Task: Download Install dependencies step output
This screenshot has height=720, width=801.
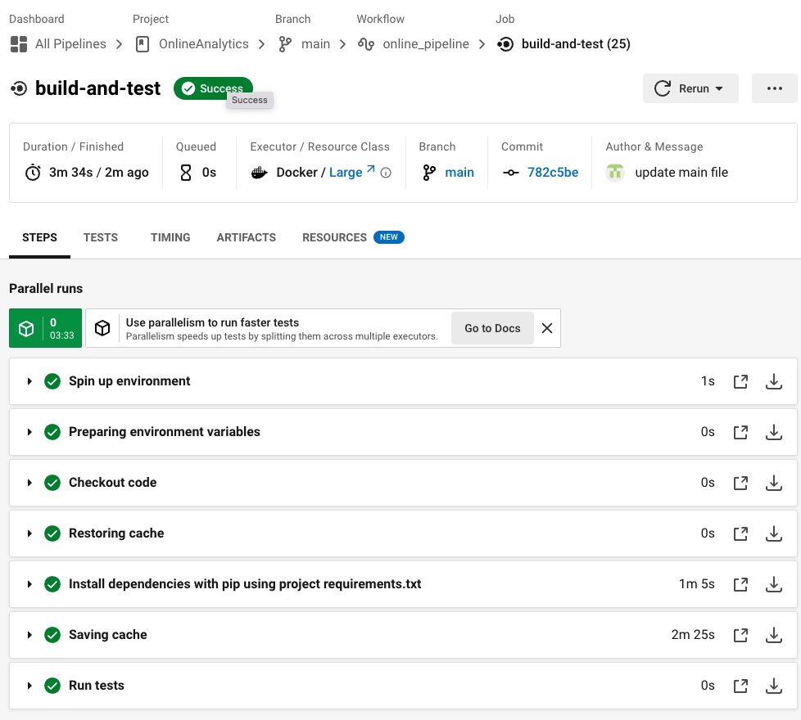Action: [x=774, y=583]
